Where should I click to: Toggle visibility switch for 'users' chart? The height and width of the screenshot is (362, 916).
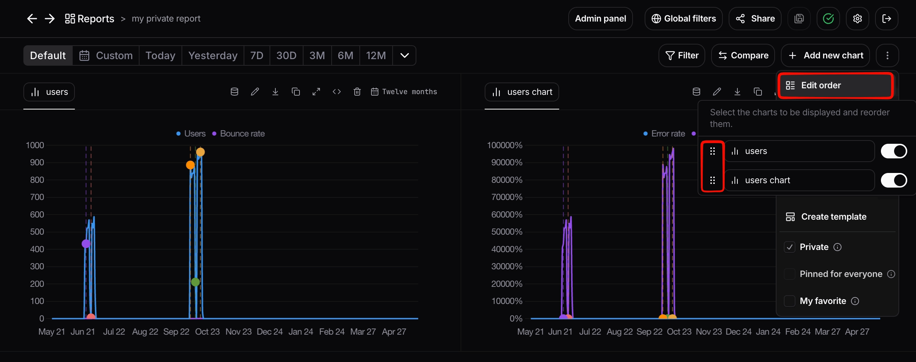coord(894,151)
